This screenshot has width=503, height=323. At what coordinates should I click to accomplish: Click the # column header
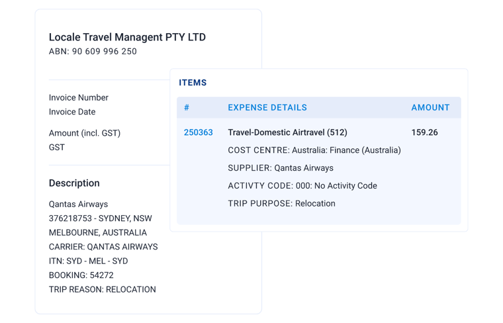[187, 107]
